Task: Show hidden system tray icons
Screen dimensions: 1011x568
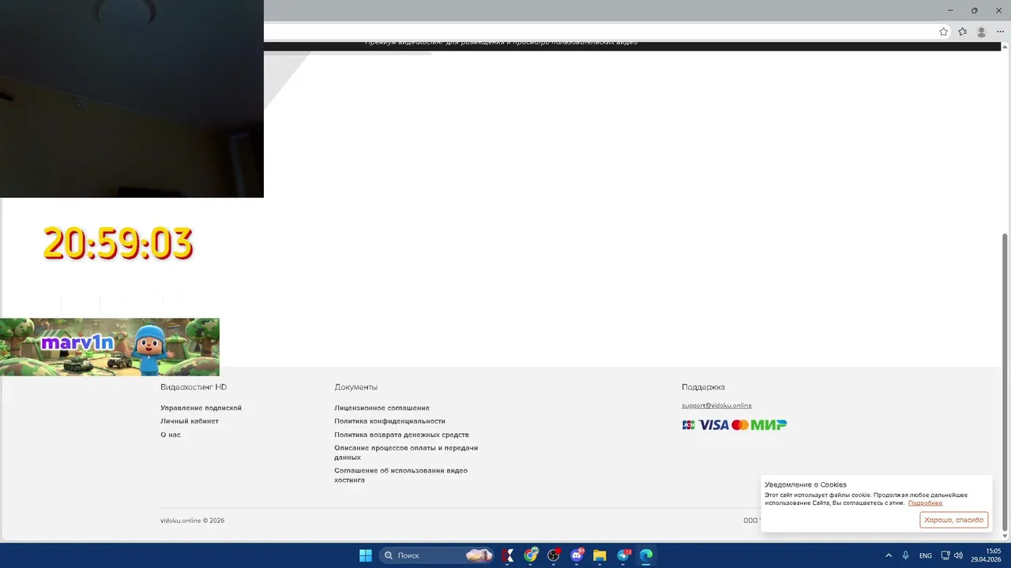Action: pos(889,555)
